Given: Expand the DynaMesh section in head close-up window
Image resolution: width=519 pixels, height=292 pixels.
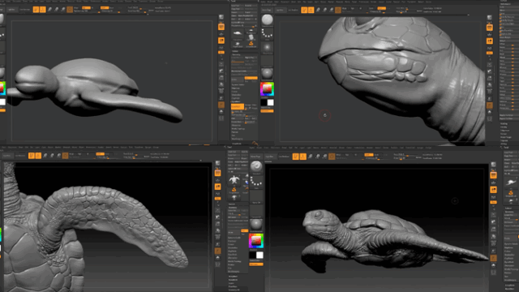Looking at the screenshot, I should 236,102.
